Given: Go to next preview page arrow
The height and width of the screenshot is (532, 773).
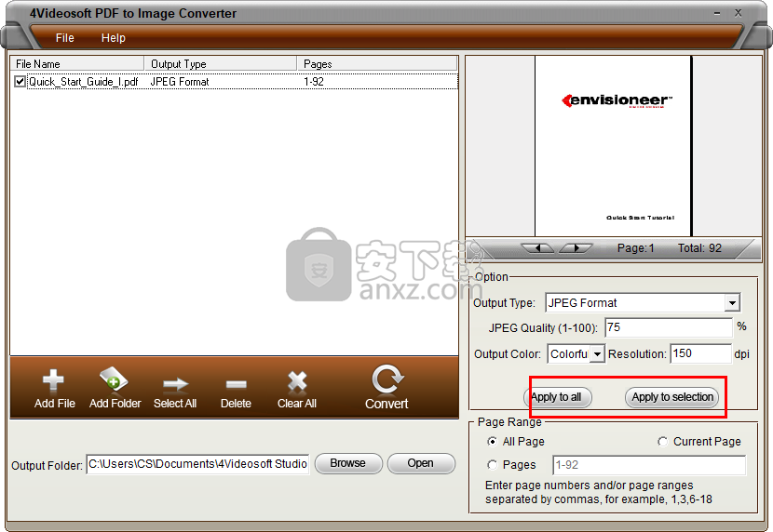Looking at the screenshot, I should [576, 248].
